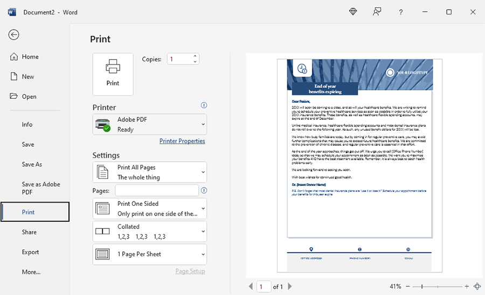
Task: Select Save as Adobe PDF menu item
Action: pos(35,188)
